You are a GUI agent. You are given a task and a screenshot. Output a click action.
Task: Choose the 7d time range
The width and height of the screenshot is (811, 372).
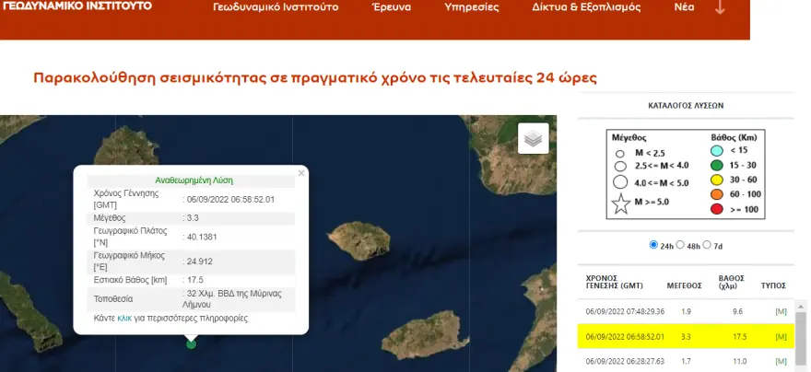pos(710,246)
